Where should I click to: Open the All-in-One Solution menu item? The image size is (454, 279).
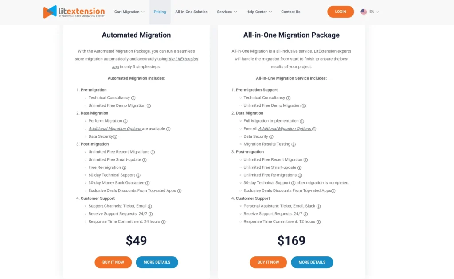[192, 12]
